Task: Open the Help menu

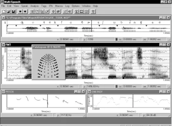Action: pyautogui.click(x=96, y=6)
